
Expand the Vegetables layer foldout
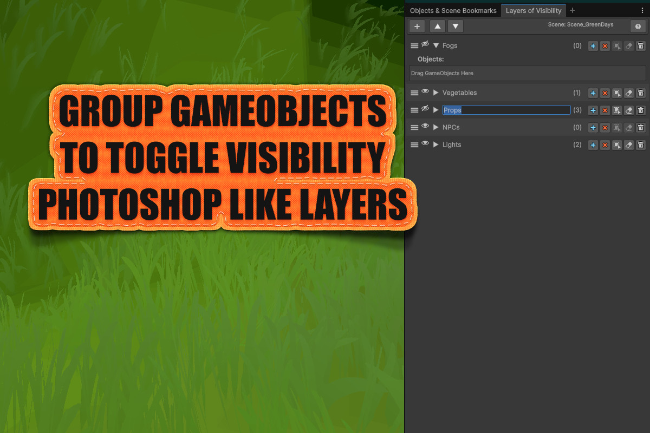pos(436,93)
